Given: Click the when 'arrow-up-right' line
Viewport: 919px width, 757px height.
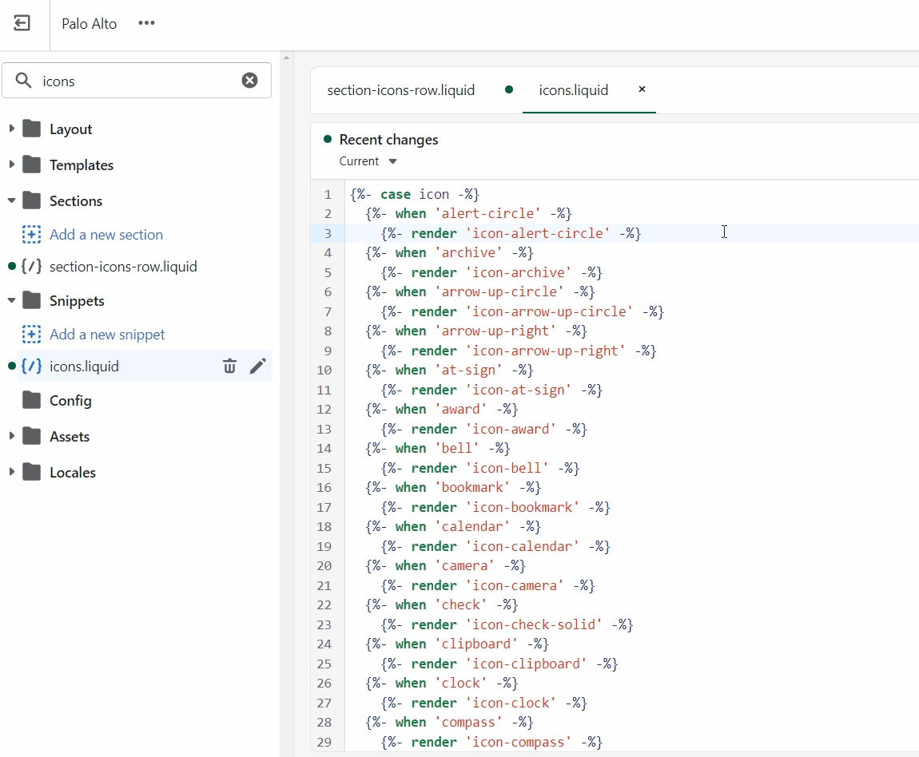Looking at the screenshot, I should pos(476,331).
